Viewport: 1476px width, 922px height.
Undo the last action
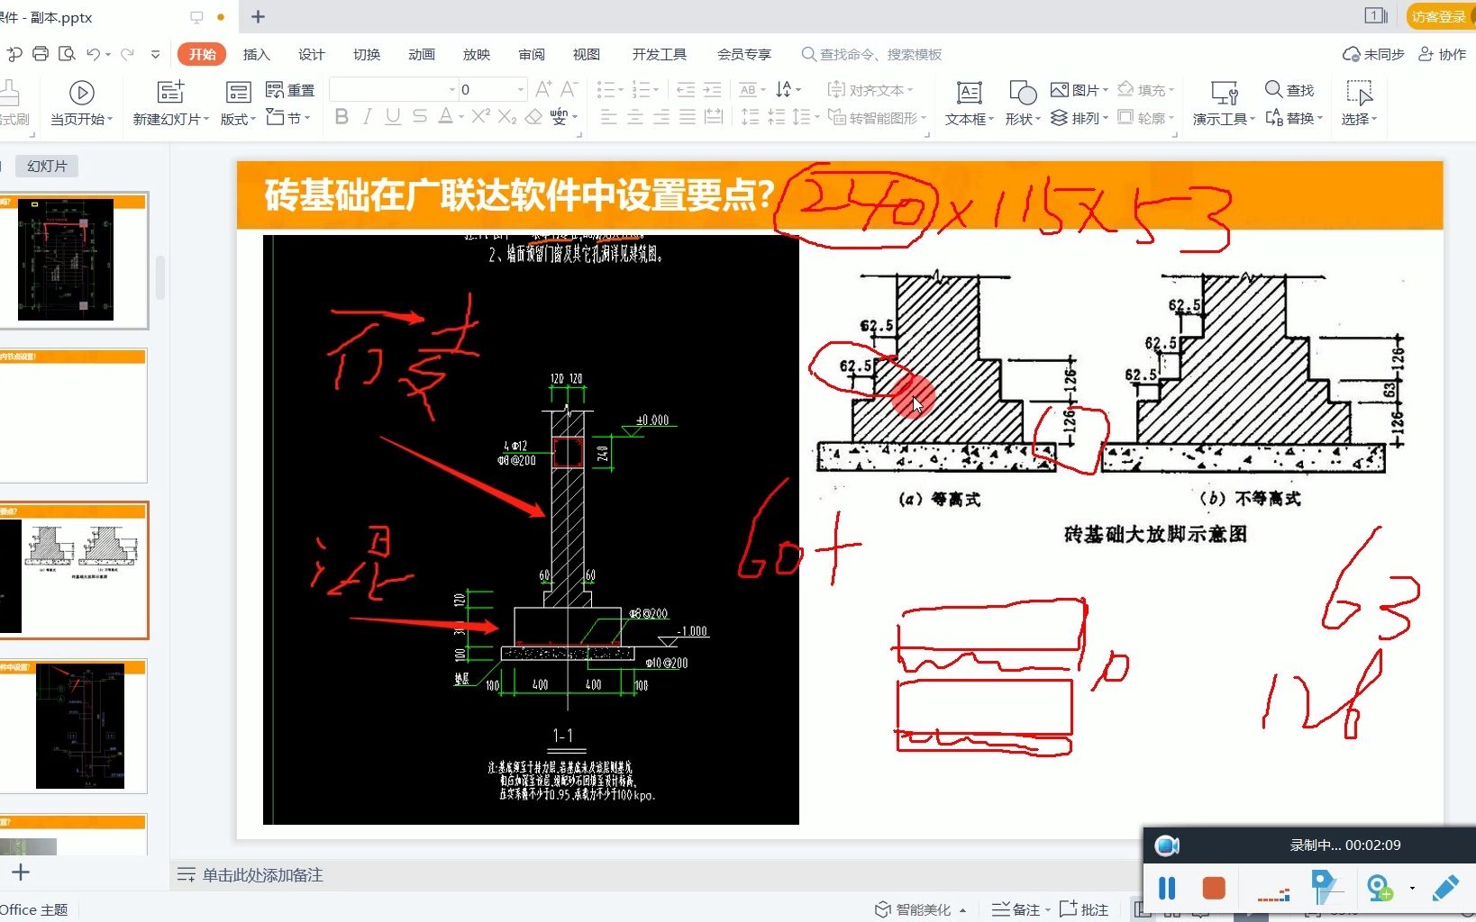(x=93, y=54)
